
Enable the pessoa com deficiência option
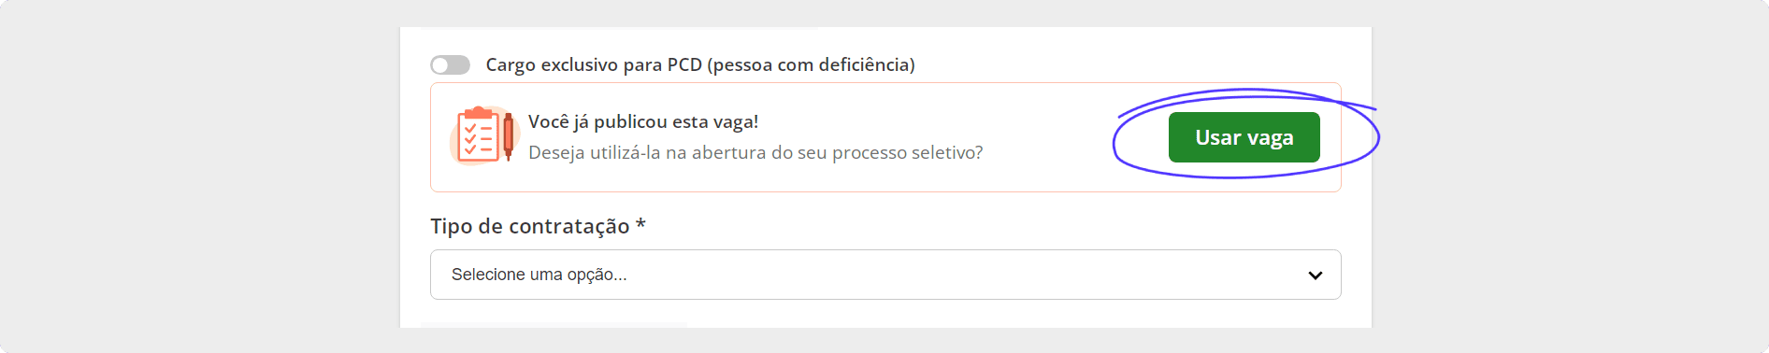point(450,64)
